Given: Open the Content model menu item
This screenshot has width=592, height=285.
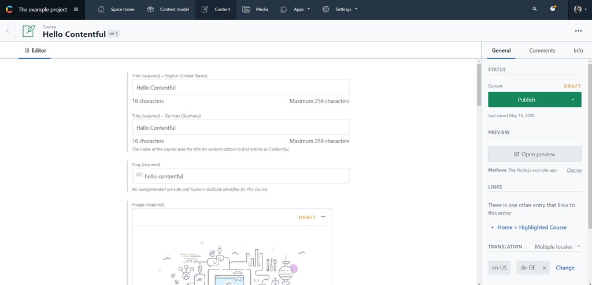Looking at the screenshot, I should (168, 9).
